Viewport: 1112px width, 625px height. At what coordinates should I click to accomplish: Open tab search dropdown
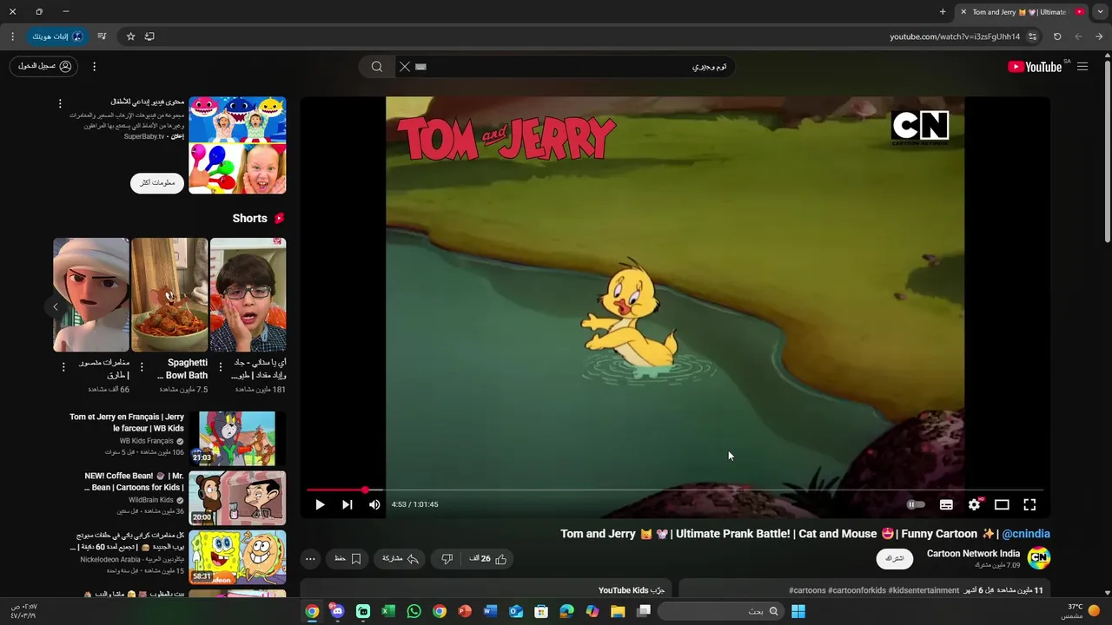click(1100, 12)
